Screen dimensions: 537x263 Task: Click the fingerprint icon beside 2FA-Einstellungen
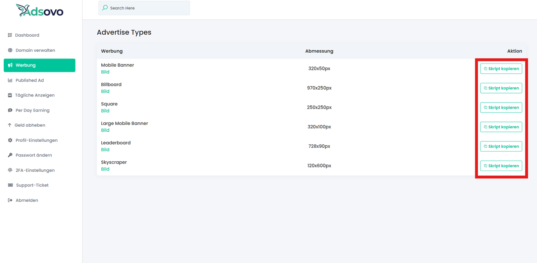(10, 170)
